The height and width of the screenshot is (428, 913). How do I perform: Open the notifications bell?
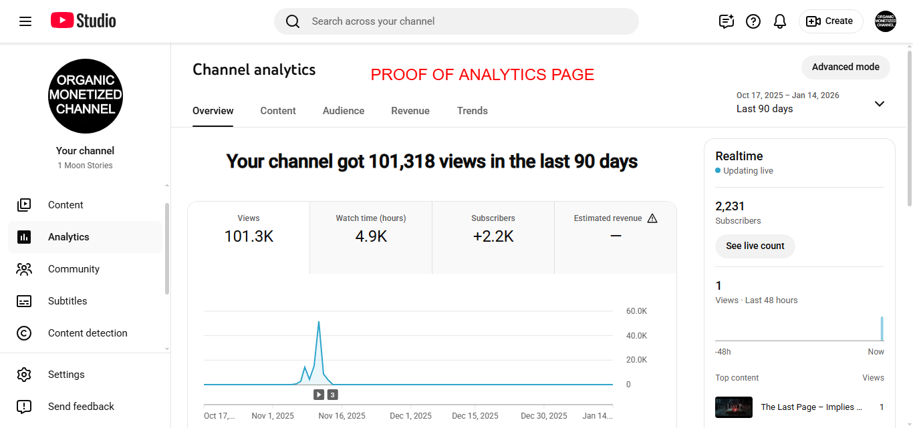[x=780, y=21]
